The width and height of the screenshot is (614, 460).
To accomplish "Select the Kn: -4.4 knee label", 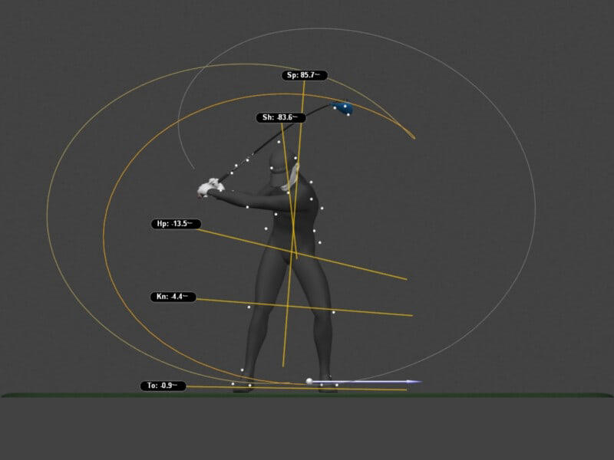I will pos(173,297).
